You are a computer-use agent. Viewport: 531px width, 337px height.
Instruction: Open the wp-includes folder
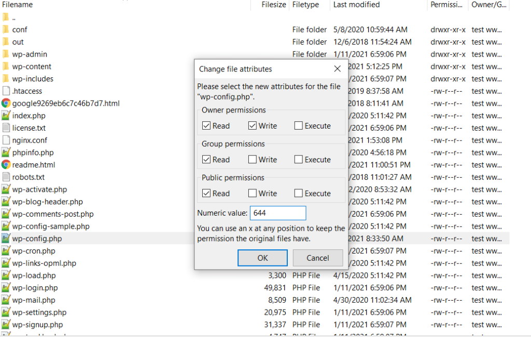click(x=34, y=78)
